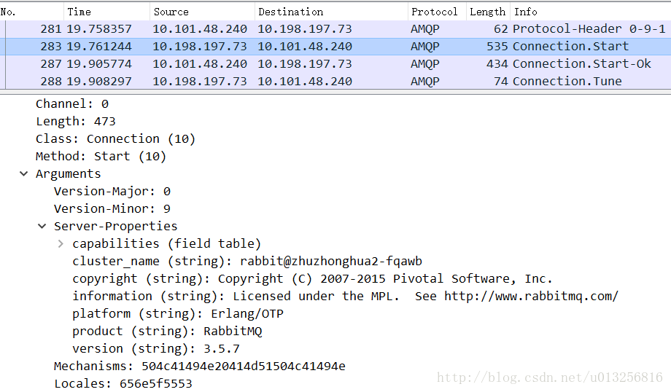
Task: Click the Locales field line
Action: 123,383
